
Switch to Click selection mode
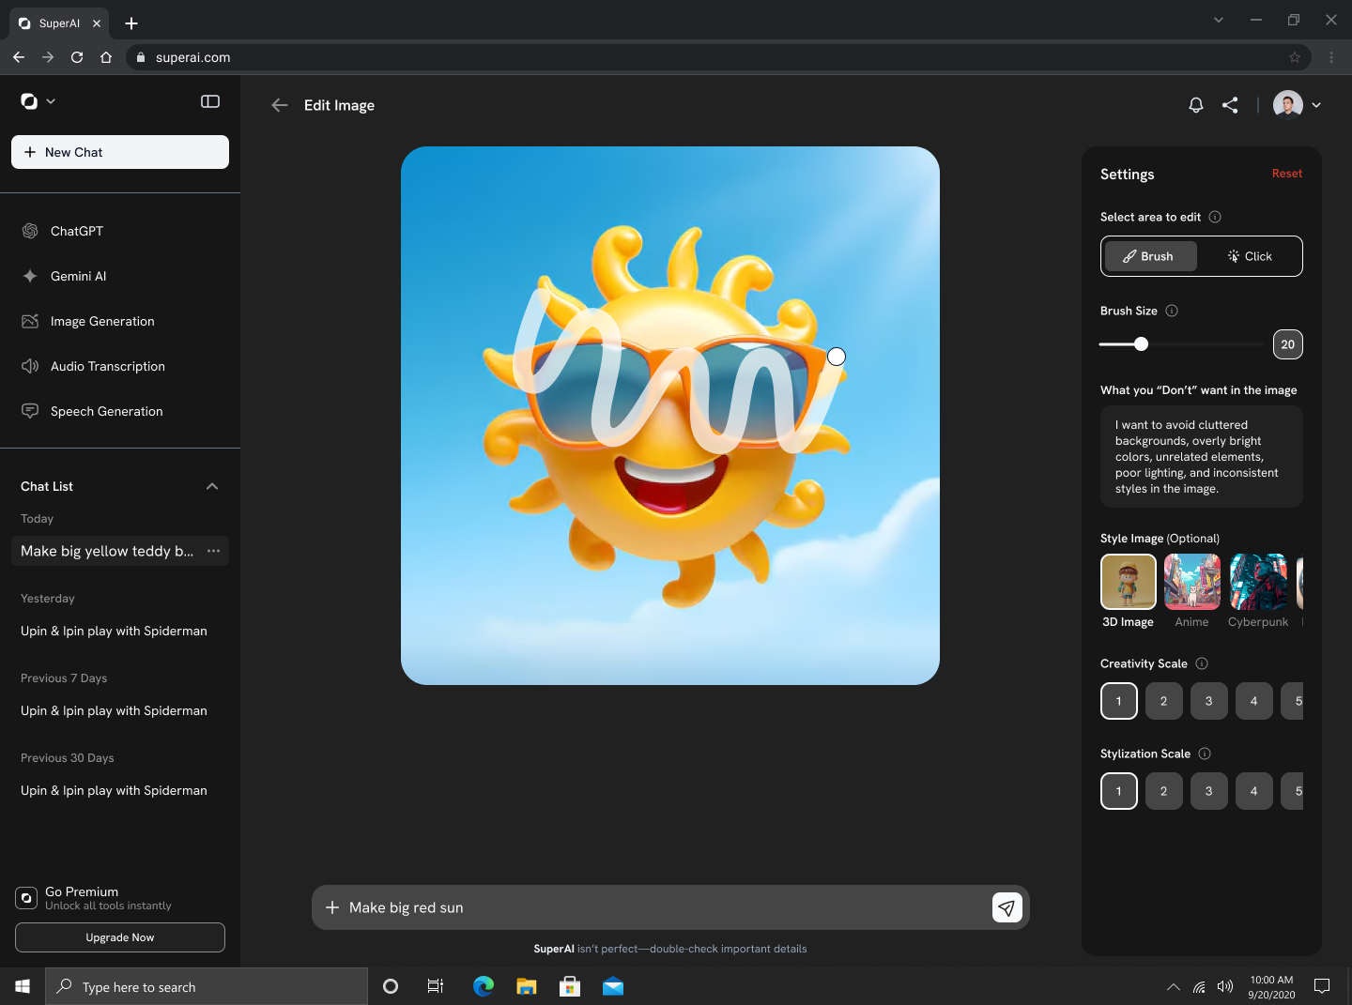point(1250,256)
